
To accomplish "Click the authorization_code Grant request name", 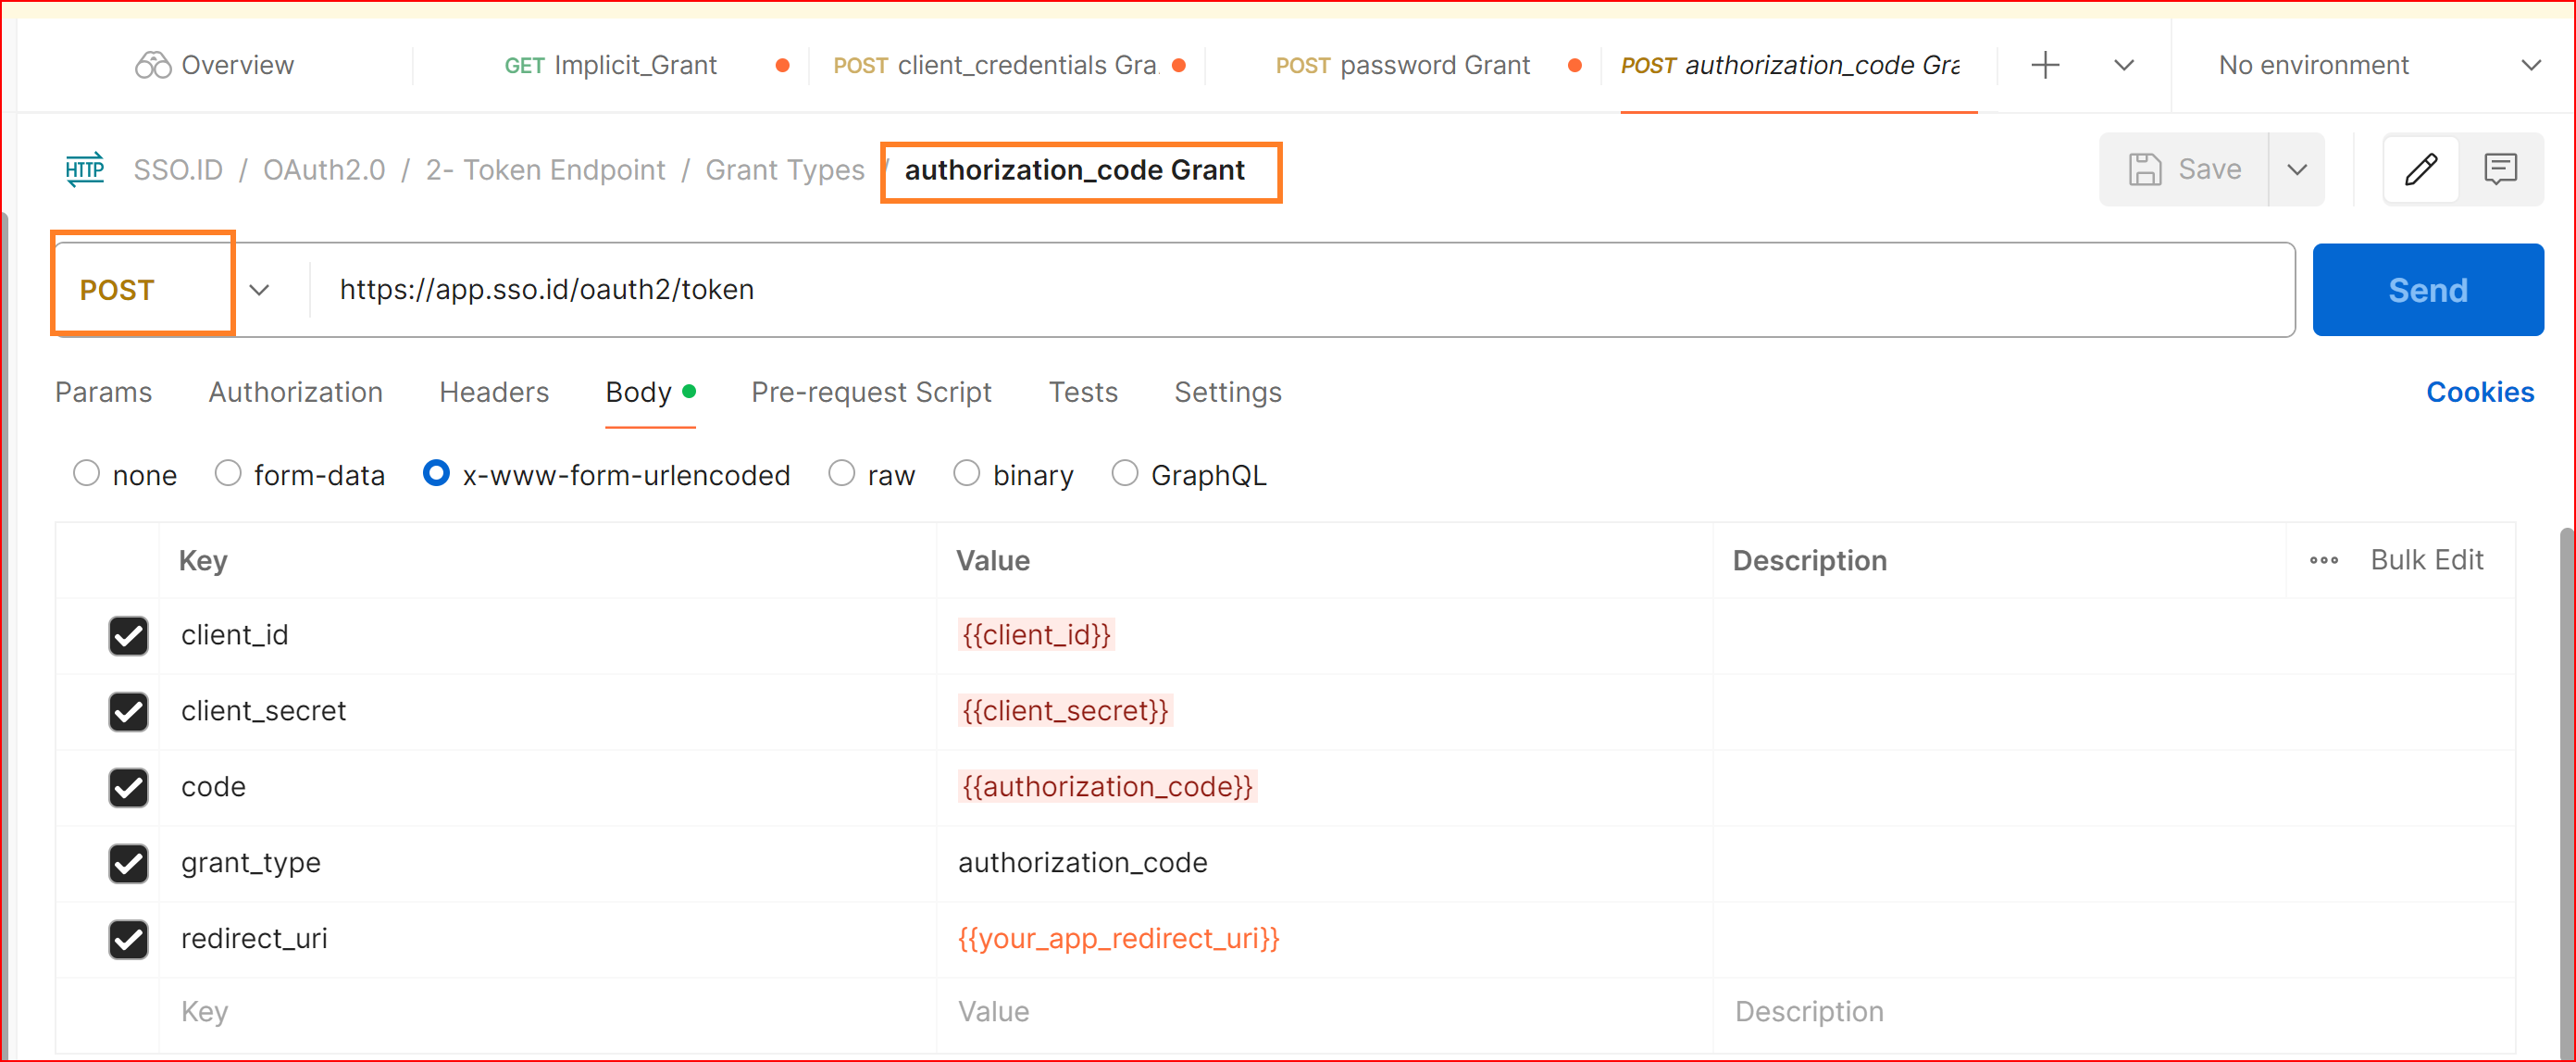I will point(1075,170).
